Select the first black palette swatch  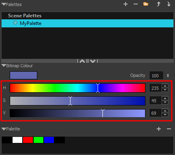coord(7,140)
